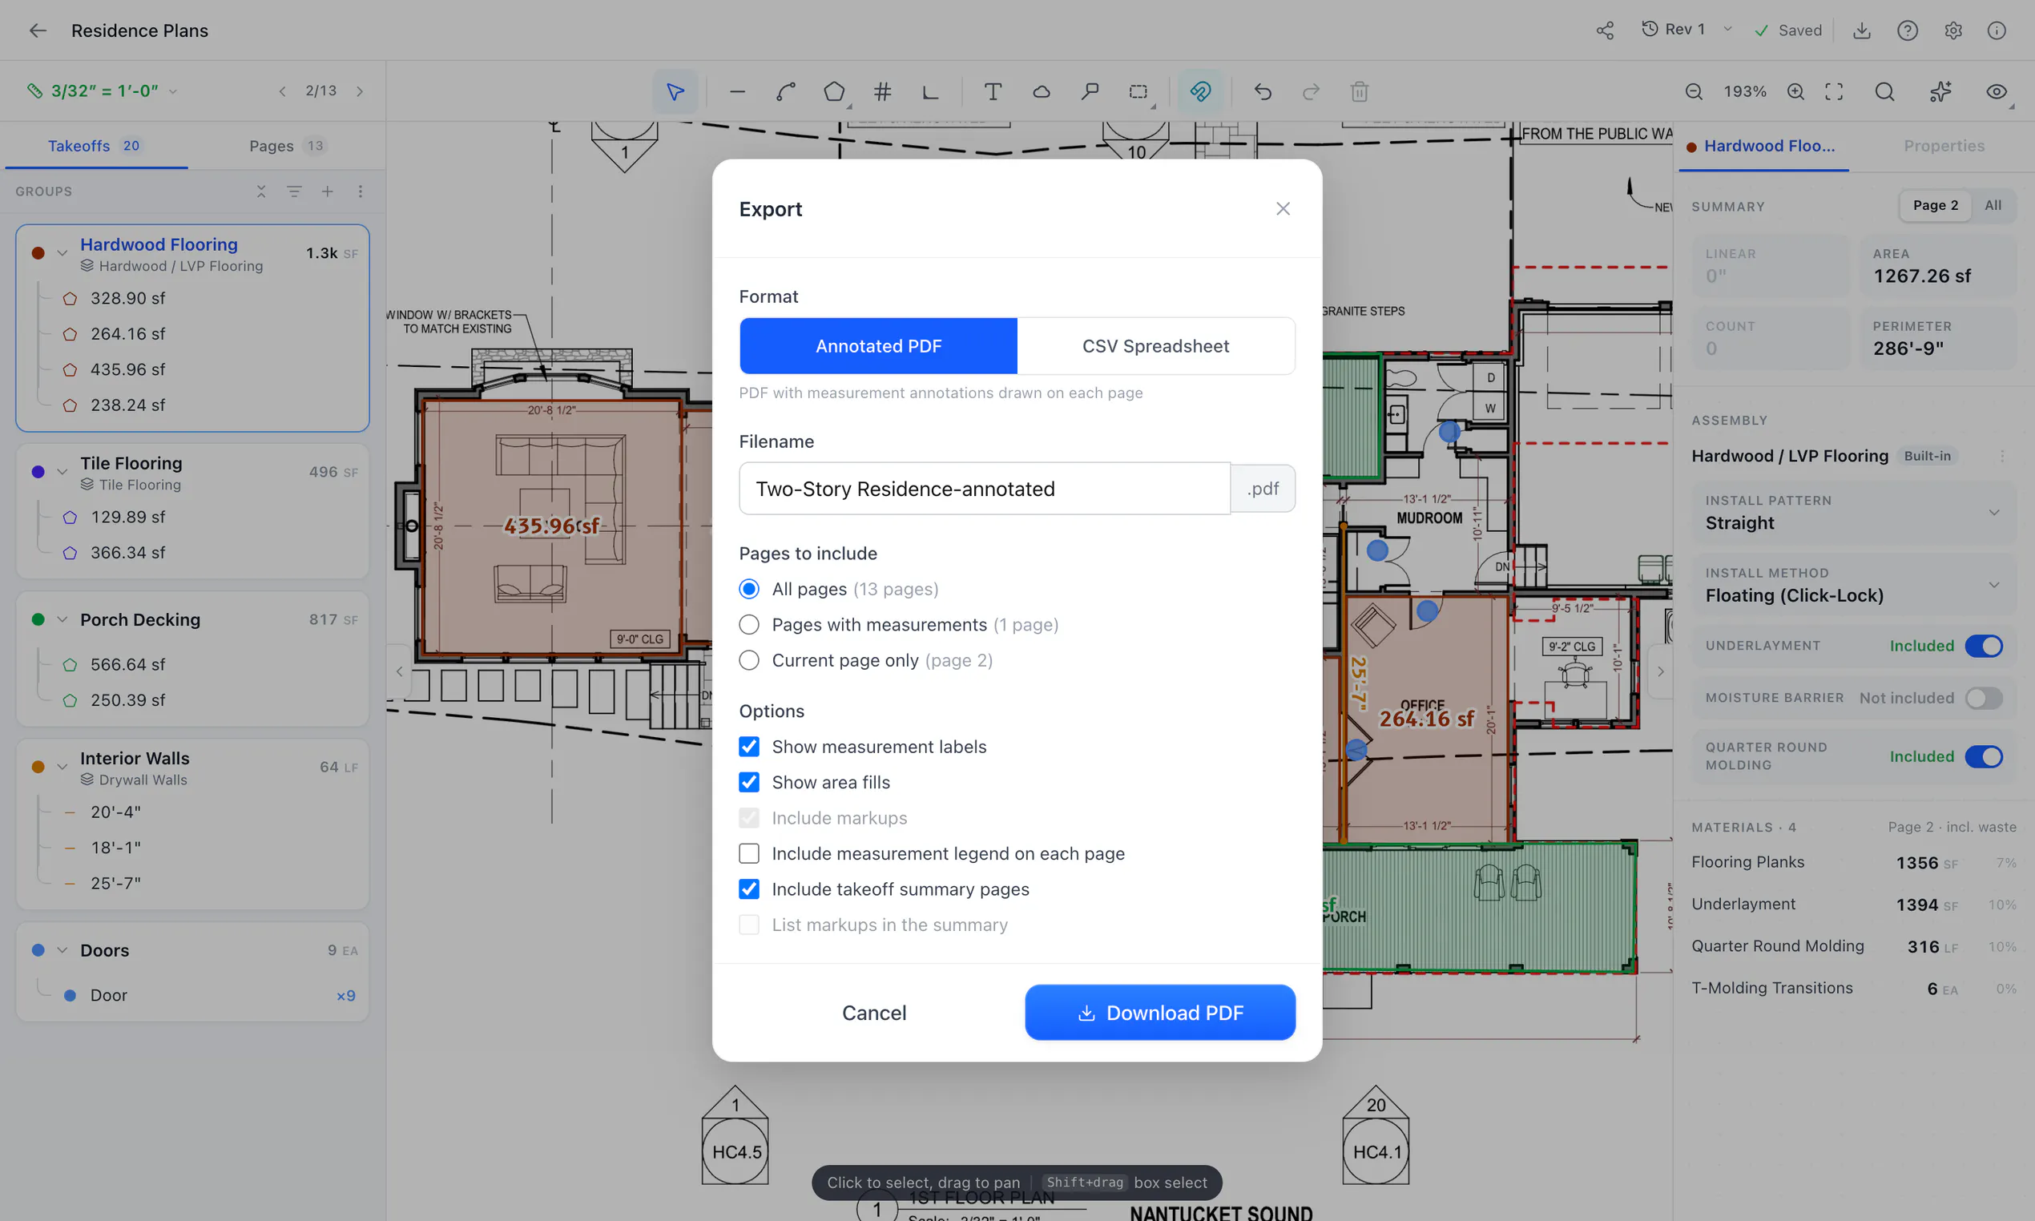Choose the CSV Spreadsheet format
The height and width of the screenshot is (1221, 2035).
[1155, 346]
